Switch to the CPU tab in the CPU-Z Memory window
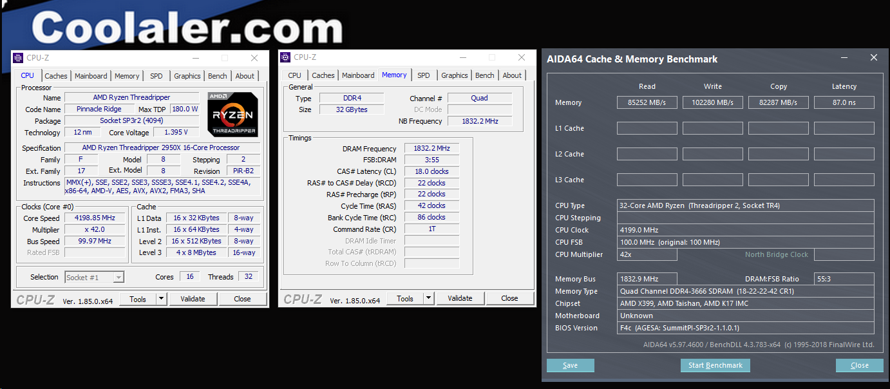 (x=295, y=75)
